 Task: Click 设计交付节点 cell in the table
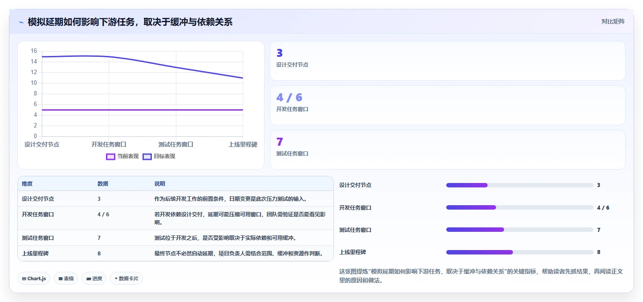pyautogui.click(x=38, y=199)
